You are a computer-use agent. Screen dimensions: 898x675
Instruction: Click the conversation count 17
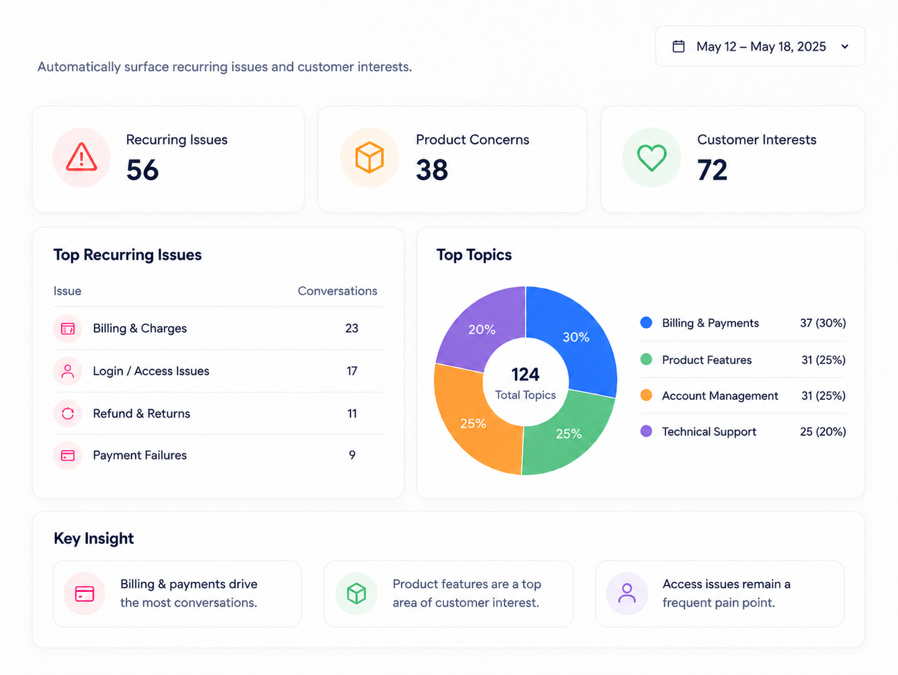(352, 371)
